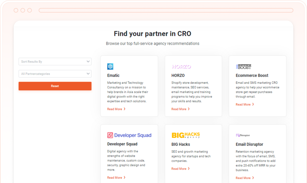The width and height of the screenshot is (307, 183).
Task: Select the HORZO logo
Action: pos(181,67)
